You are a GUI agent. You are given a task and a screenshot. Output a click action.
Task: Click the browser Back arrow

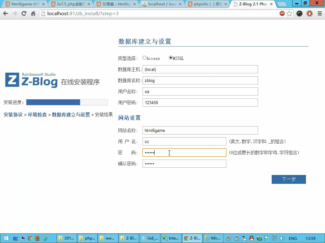(6, 14)
